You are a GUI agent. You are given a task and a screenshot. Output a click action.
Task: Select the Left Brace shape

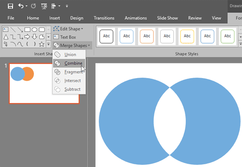[27, 44]
